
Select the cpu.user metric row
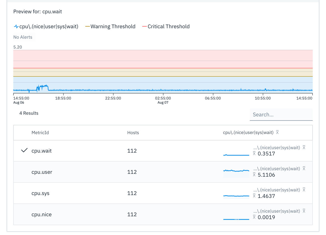pos(163,172)
